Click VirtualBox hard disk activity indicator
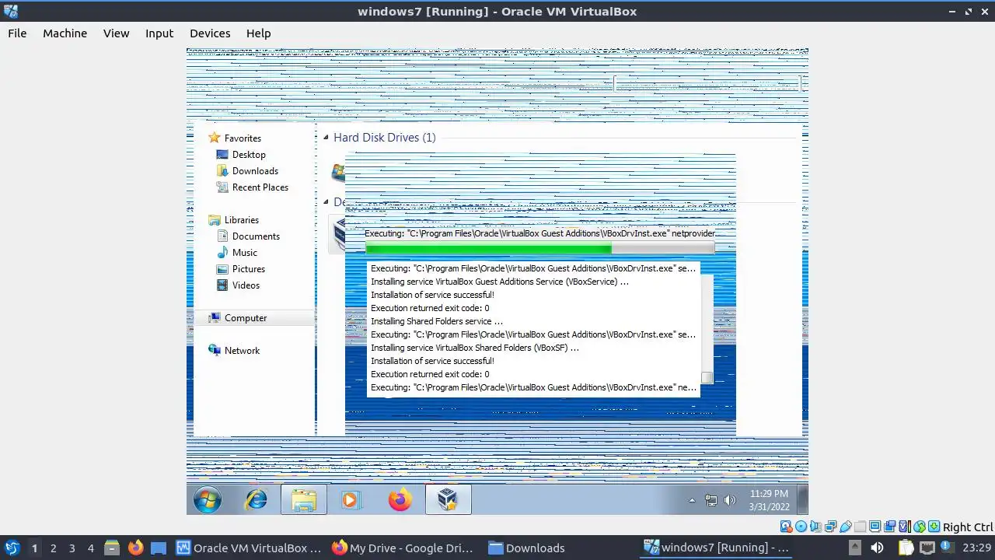995x560 pixels. point(786,527)
